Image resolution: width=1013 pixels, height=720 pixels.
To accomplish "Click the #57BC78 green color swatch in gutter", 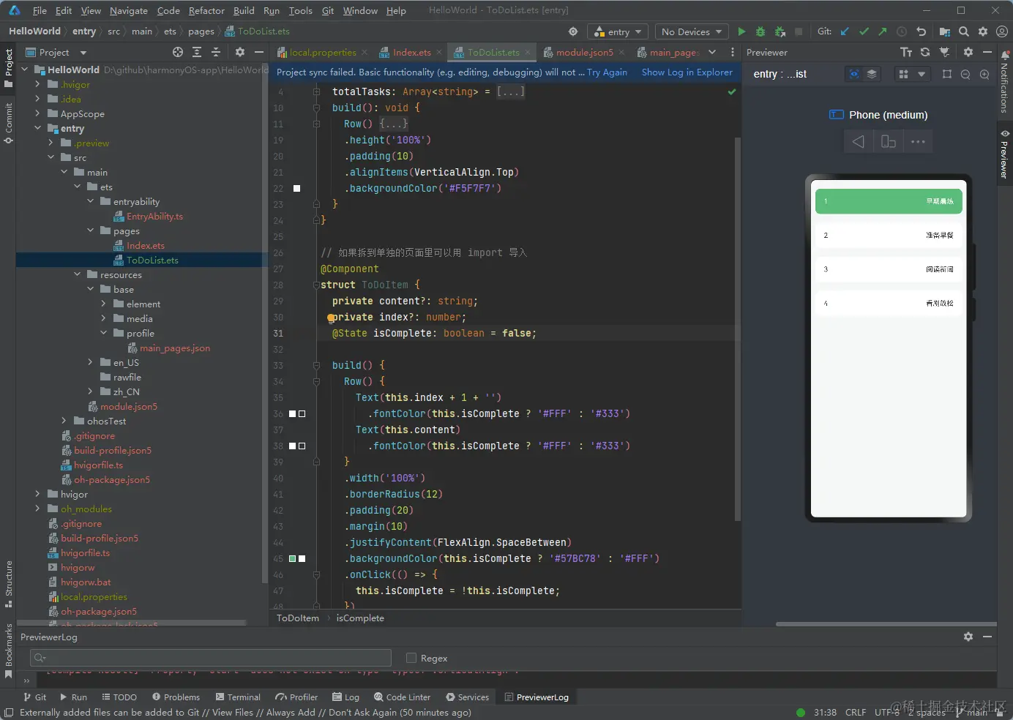I will [293, 558].
